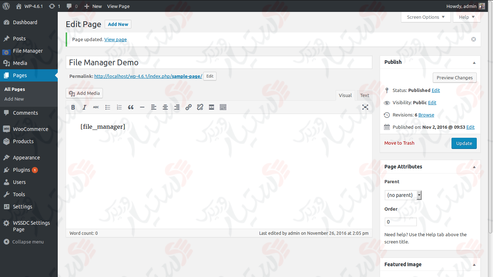493x277 pixels.
Task: Click the Order number input field
Action: [x=401, y=222]
